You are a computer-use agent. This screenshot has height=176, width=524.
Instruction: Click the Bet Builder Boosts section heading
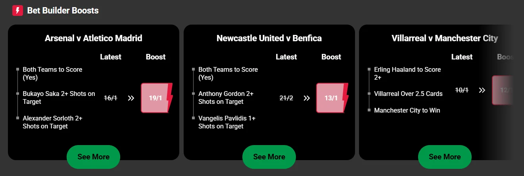(x=63, y=11)
